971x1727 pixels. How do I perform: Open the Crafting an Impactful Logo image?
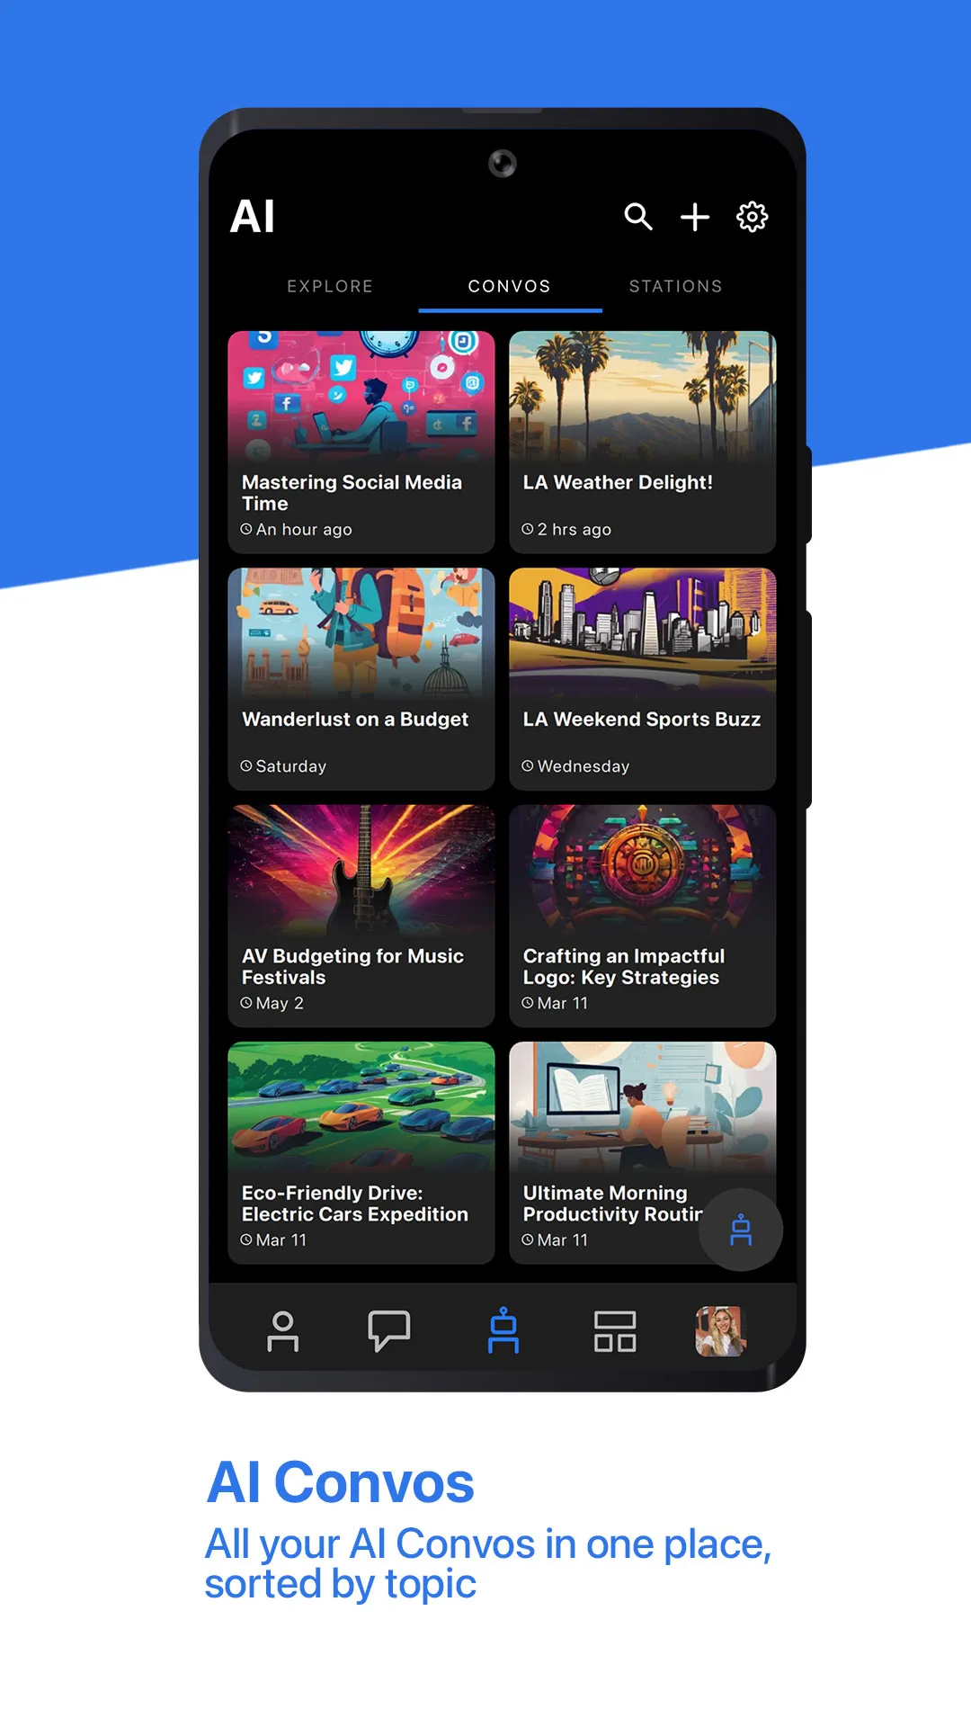click(x=643, y=869)
